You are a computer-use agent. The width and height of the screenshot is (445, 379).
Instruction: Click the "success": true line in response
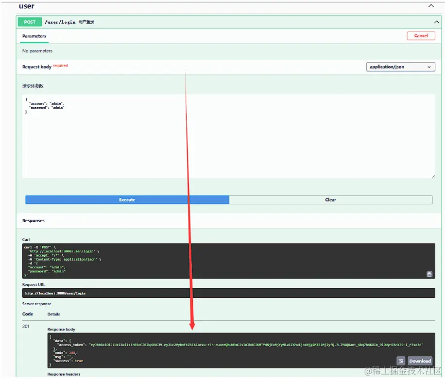click(x=68, y=361)
